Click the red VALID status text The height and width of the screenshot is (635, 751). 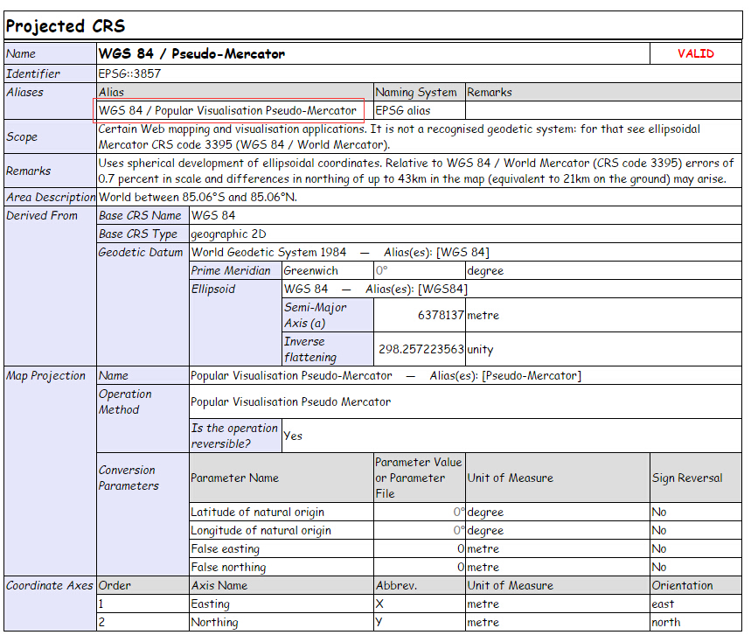[695, 53]
